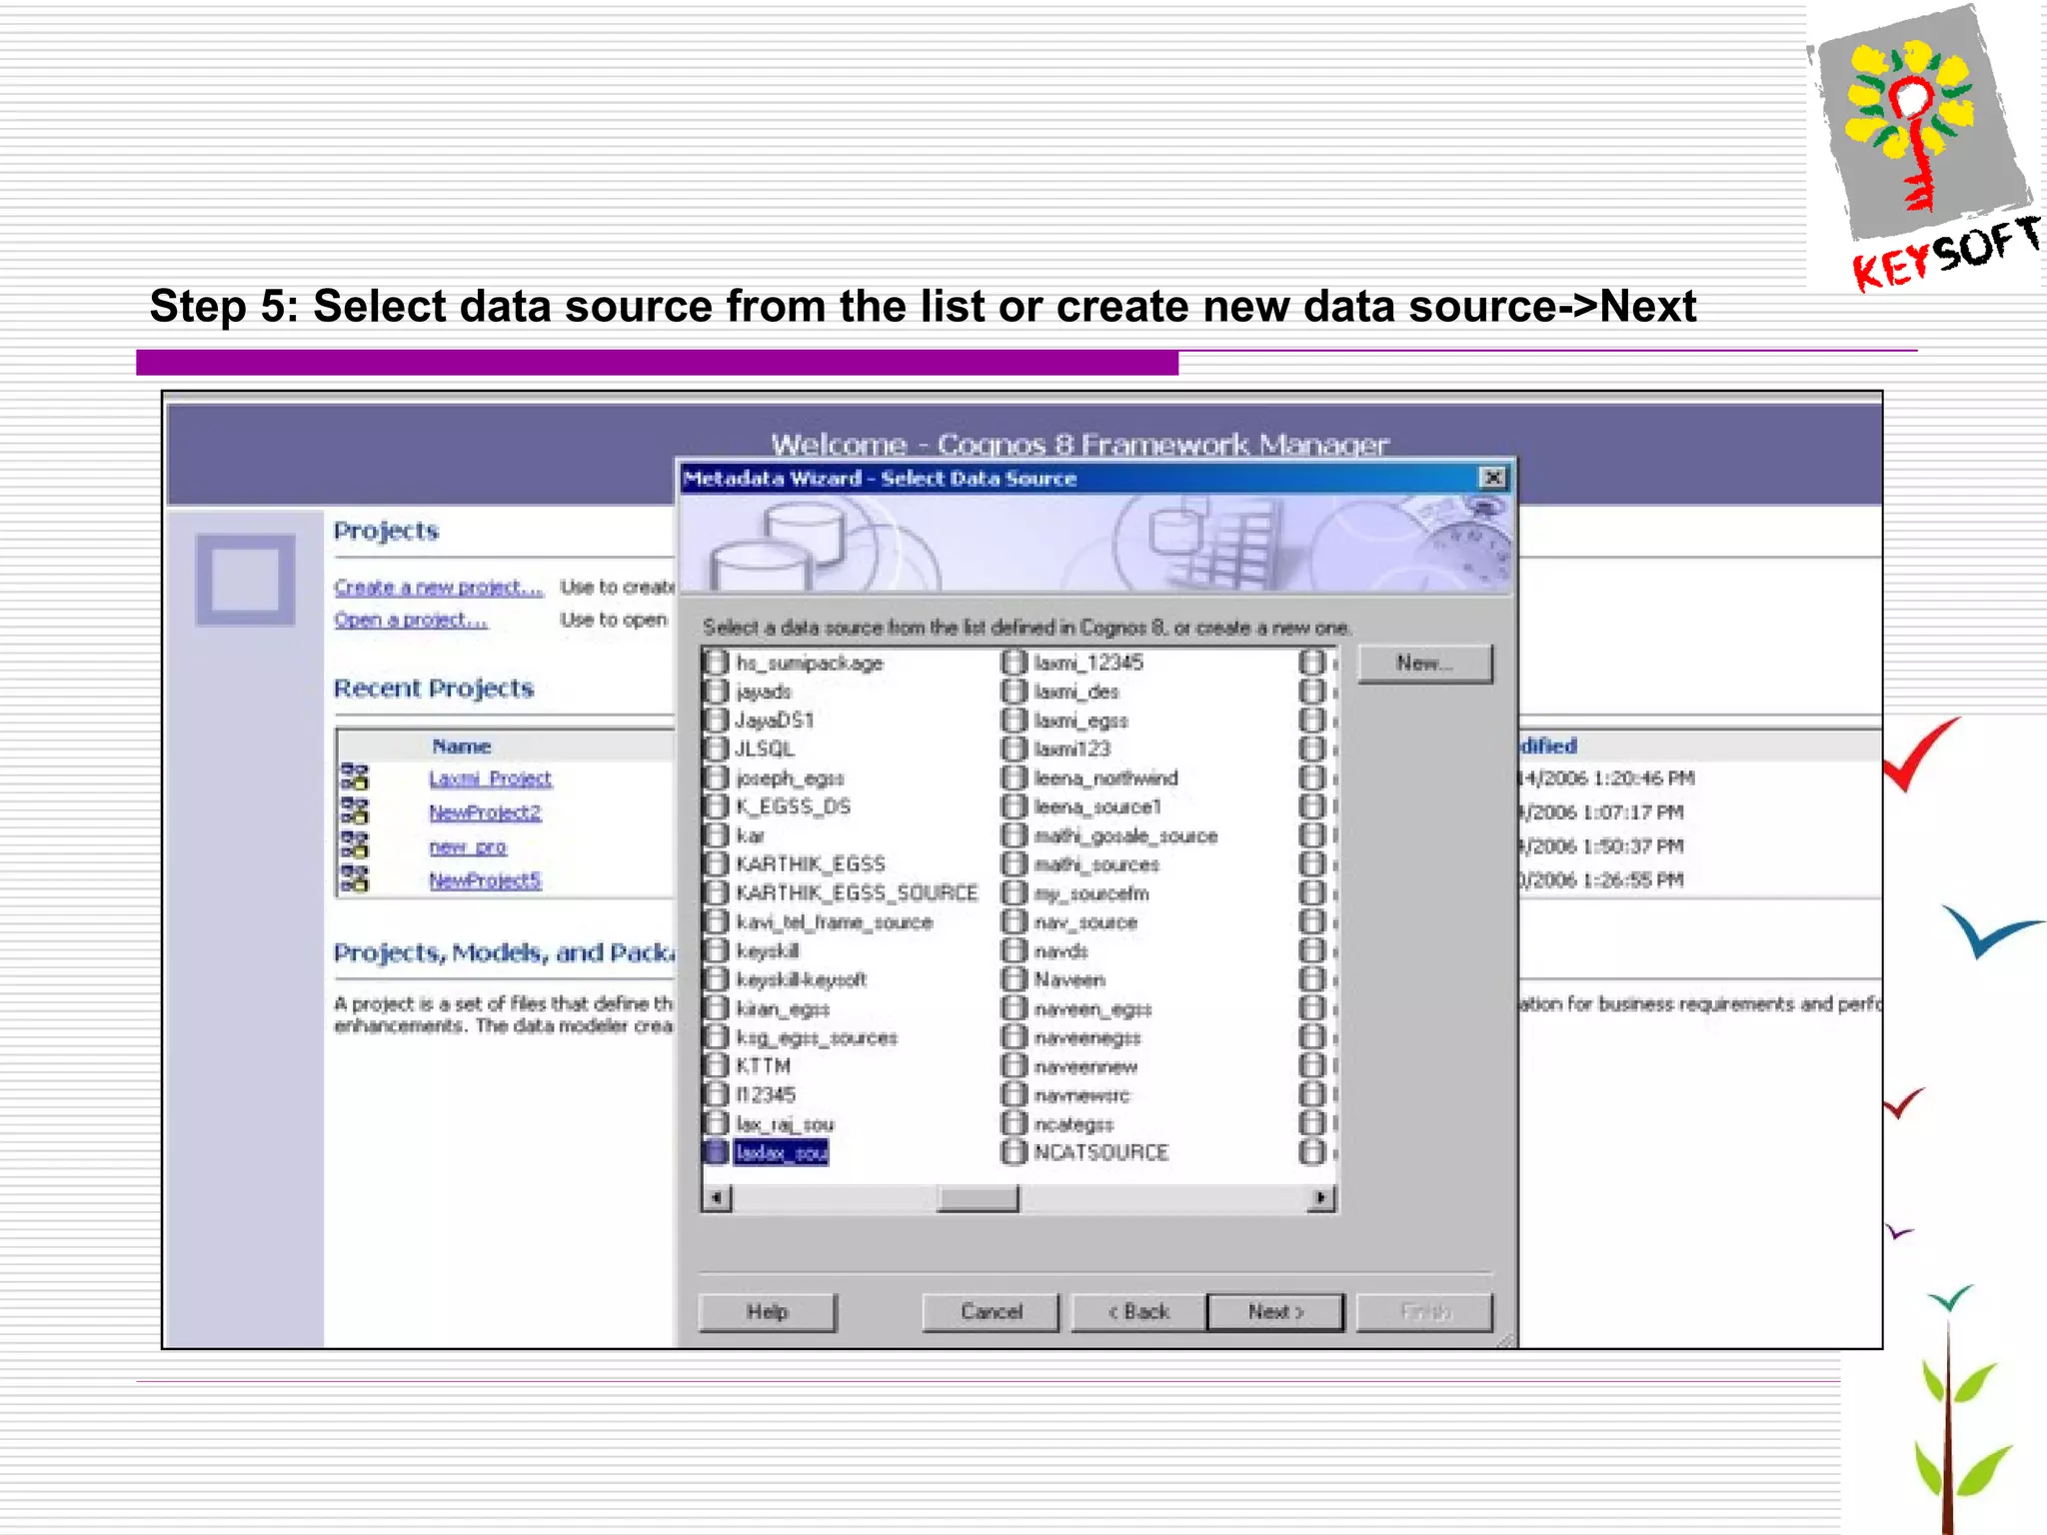Image resolution: width=2047 pixels, height=1535 pixels.
Task: Click the hs_sumipackage data source icon
Action: [x=716, y=663]
